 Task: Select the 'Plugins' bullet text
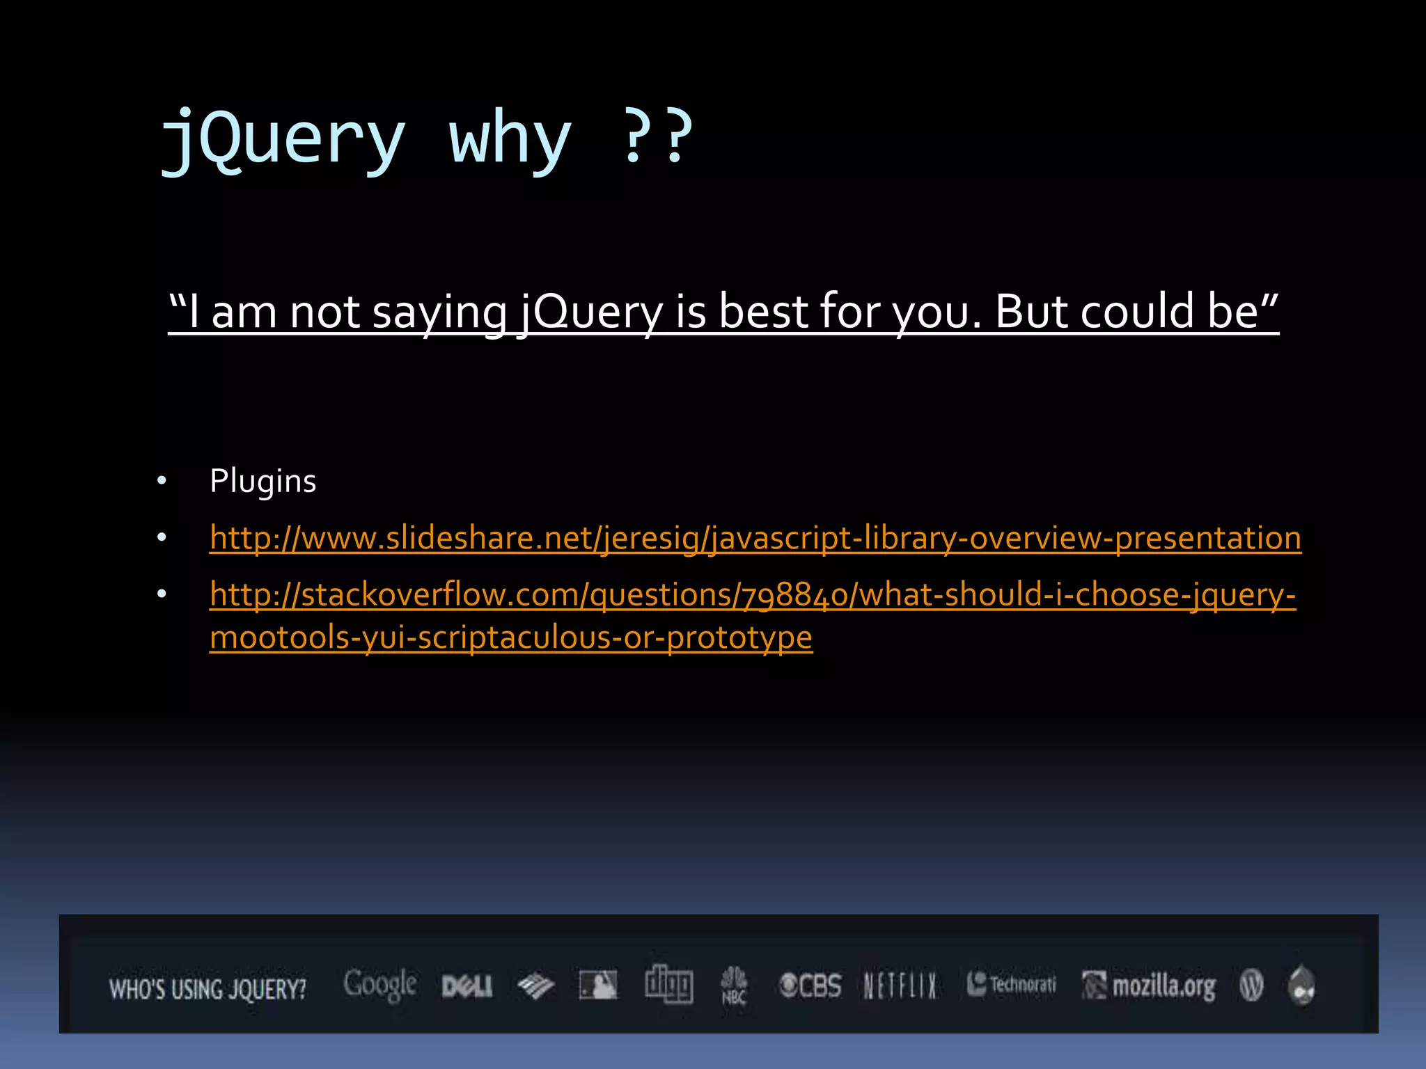pyautogui.click(x=263, y=482)
